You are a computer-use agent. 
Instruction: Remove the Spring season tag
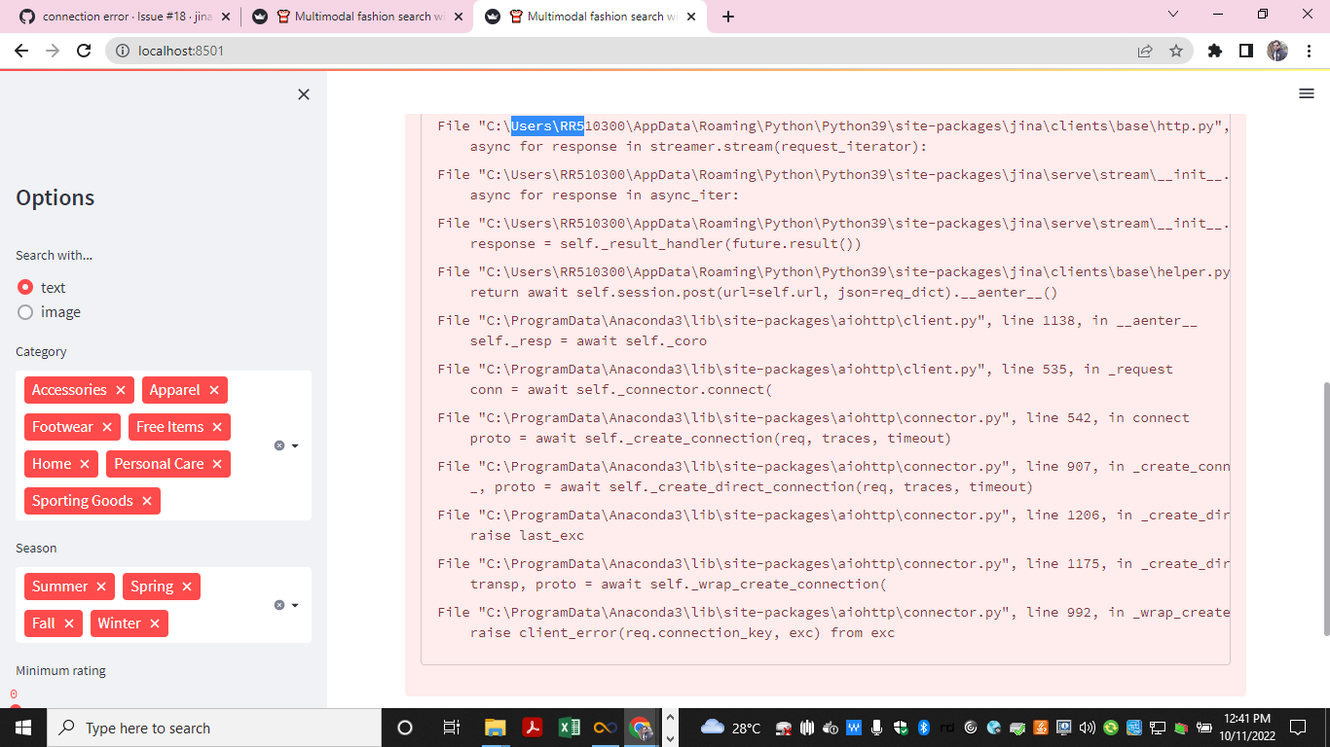click(187, 587)
